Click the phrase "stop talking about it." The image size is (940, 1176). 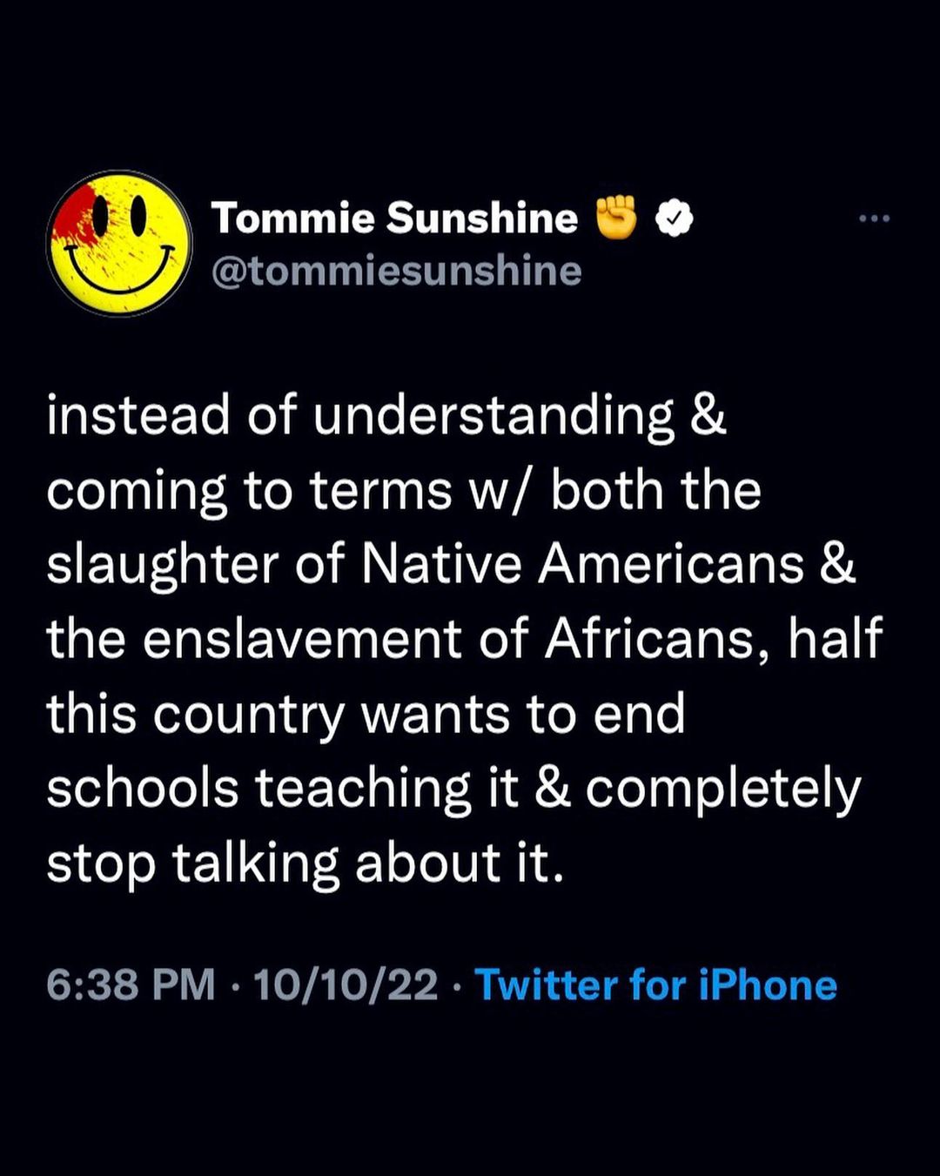[x=305, y=865]
